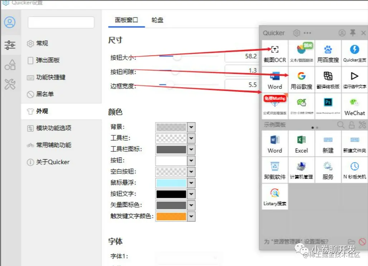This screenshot has height=266, width=368.
Task: Click the light blue 鼠标悬浮 swatch
Action: coord(171,183)
